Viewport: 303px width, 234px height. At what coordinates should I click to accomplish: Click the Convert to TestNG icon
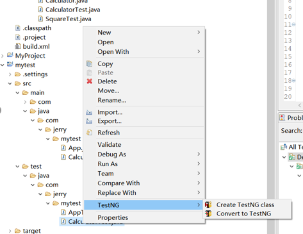pyautogui.click(x=208, y=213)
